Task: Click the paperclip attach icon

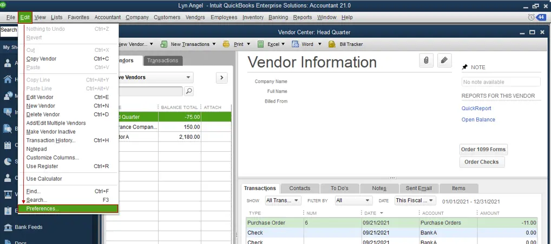Action: pos(426,60)
